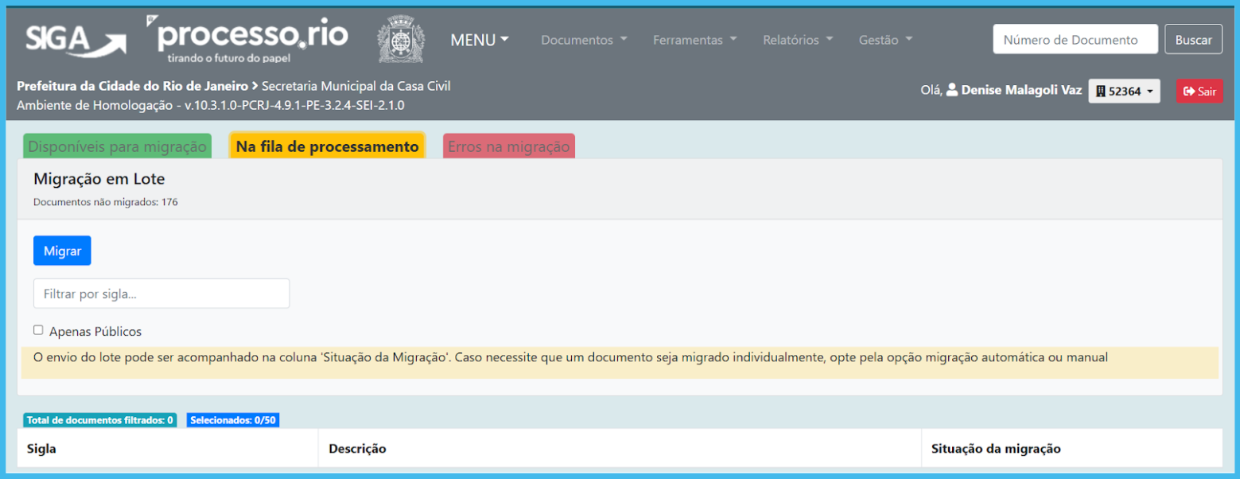
Task: Click the SIGA logo
Action: [74, 40]
